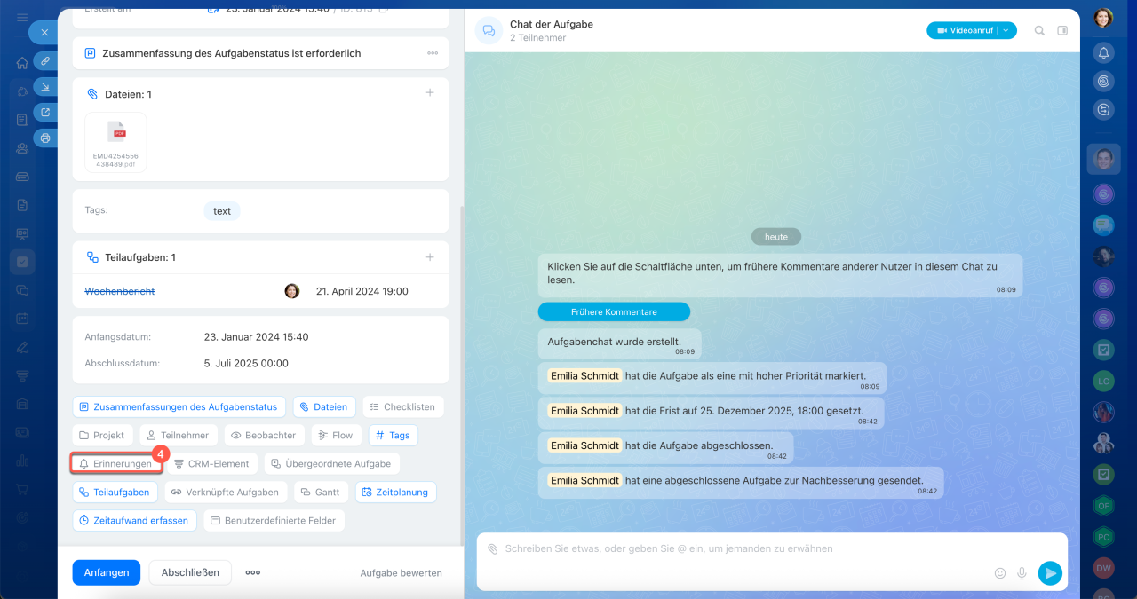Click the Anfangsdatum value 23. Januar 2024
The image size is (1137, 599).
[x=257, y=337]
